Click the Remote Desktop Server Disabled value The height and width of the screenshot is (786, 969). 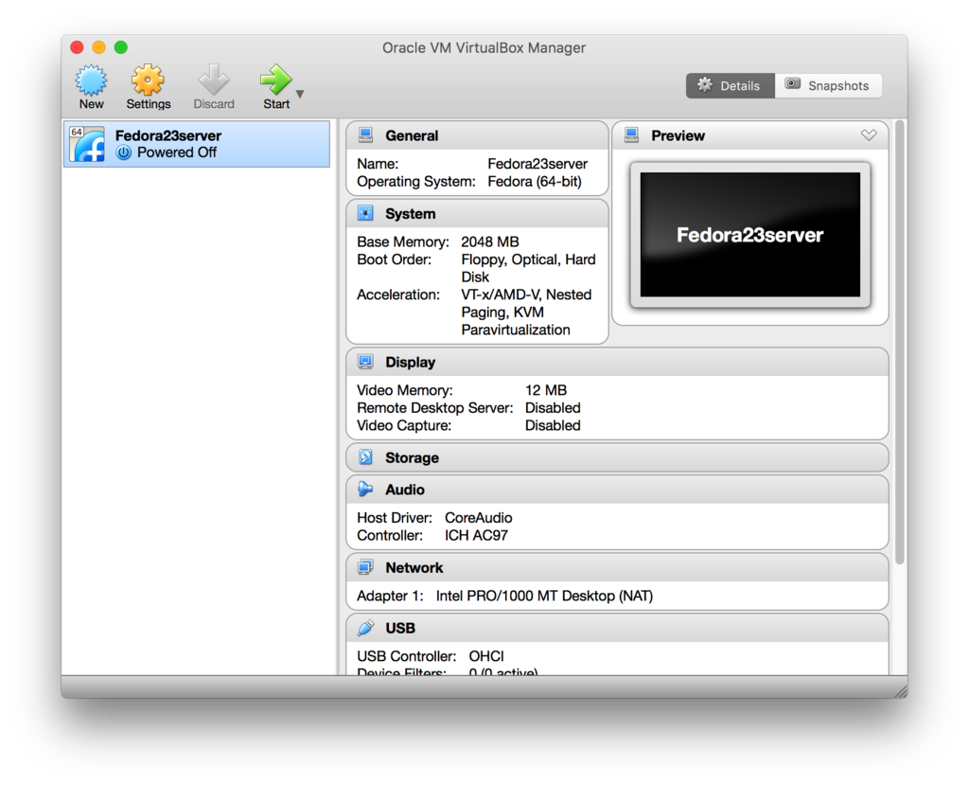553,408
